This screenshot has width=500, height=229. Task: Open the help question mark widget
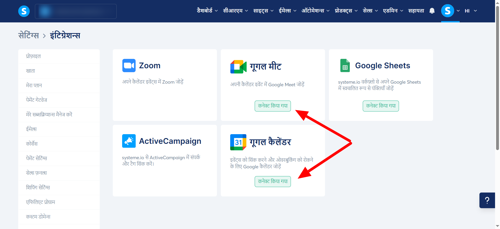[487, 200]
